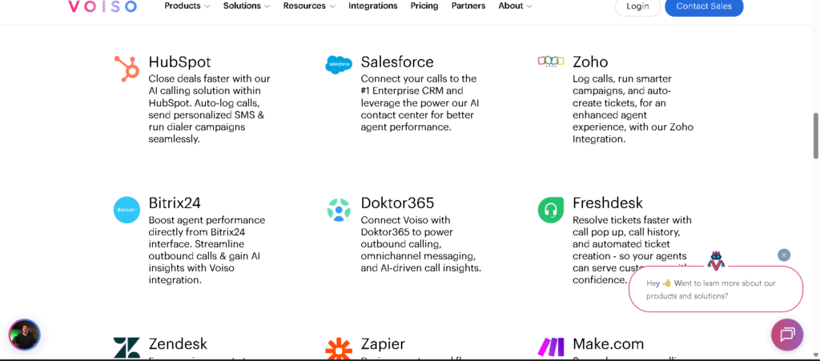Click the Zendesk logo icon
820x361 pixels.
click(x=127, y=348)
